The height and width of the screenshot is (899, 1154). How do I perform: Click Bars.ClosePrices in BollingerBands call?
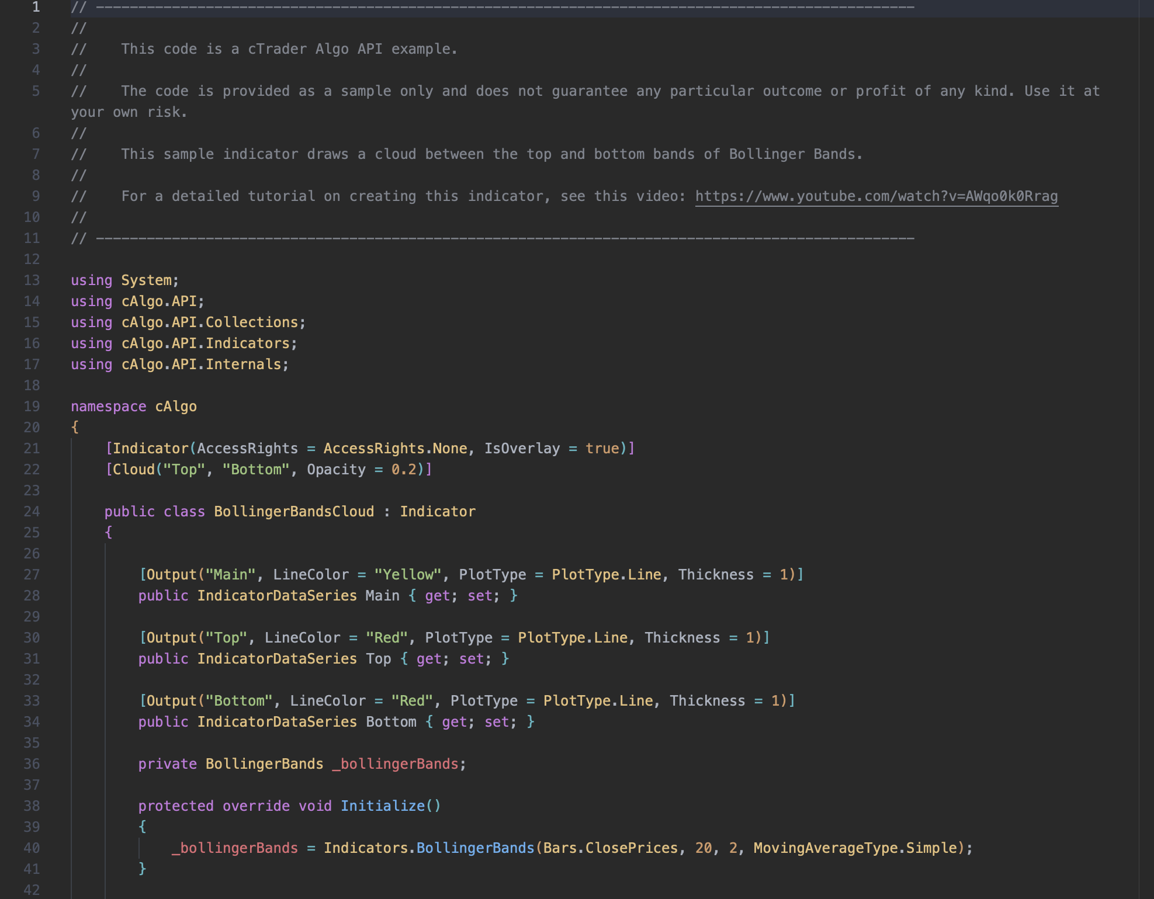coord(610,848)
